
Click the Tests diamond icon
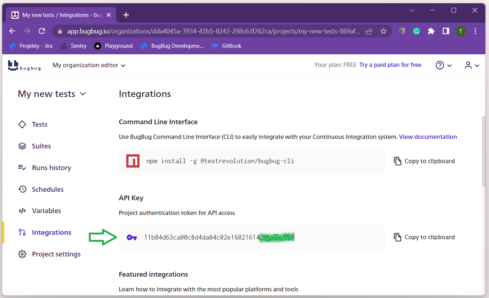[22, 124]
